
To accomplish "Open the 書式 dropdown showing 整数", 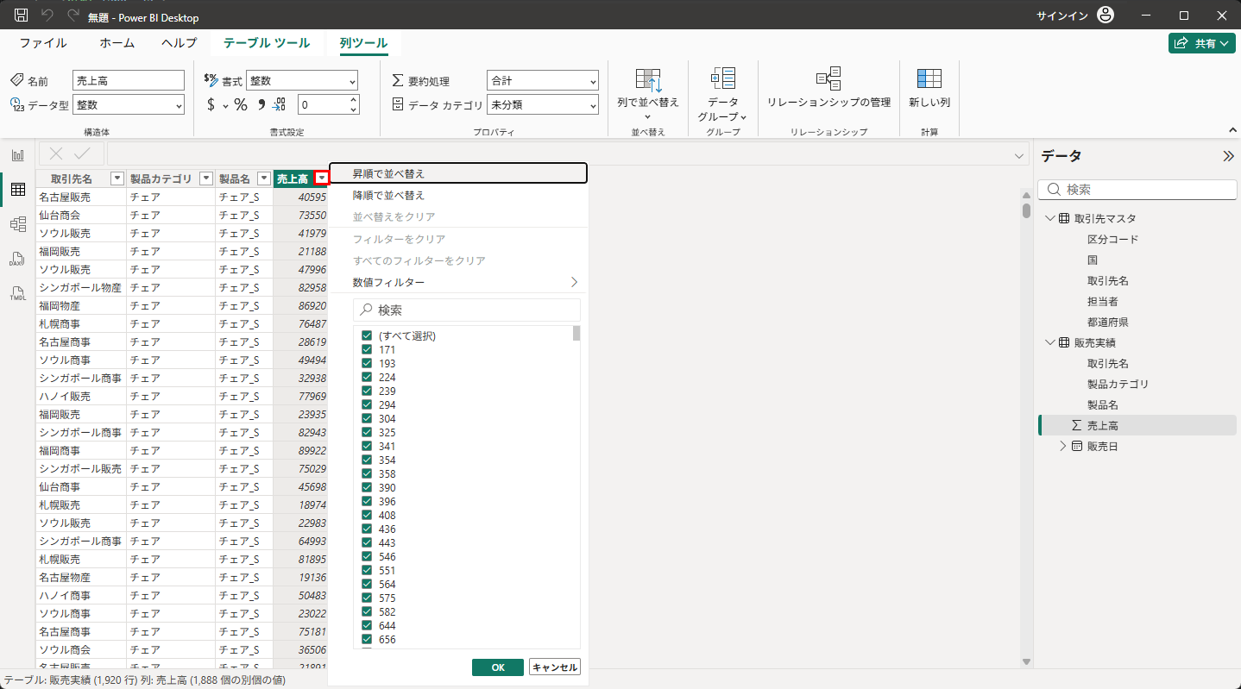I will pyautogui.click(x=302, y=80).
